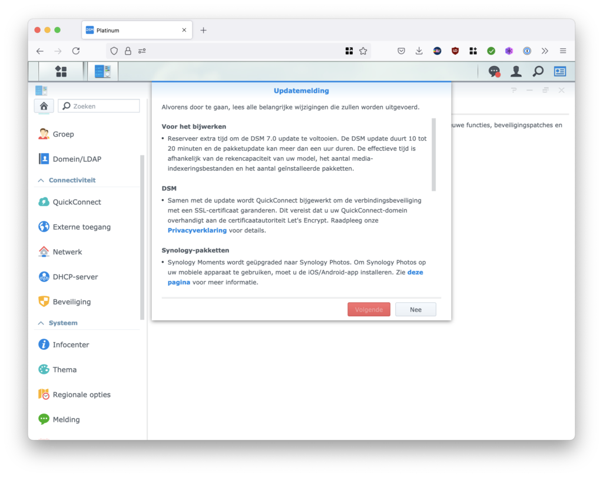Open the DSM notifications chat bubble icon
This screenshot has width=603, height=477.
pyautogui.click(x=494, y=72)
